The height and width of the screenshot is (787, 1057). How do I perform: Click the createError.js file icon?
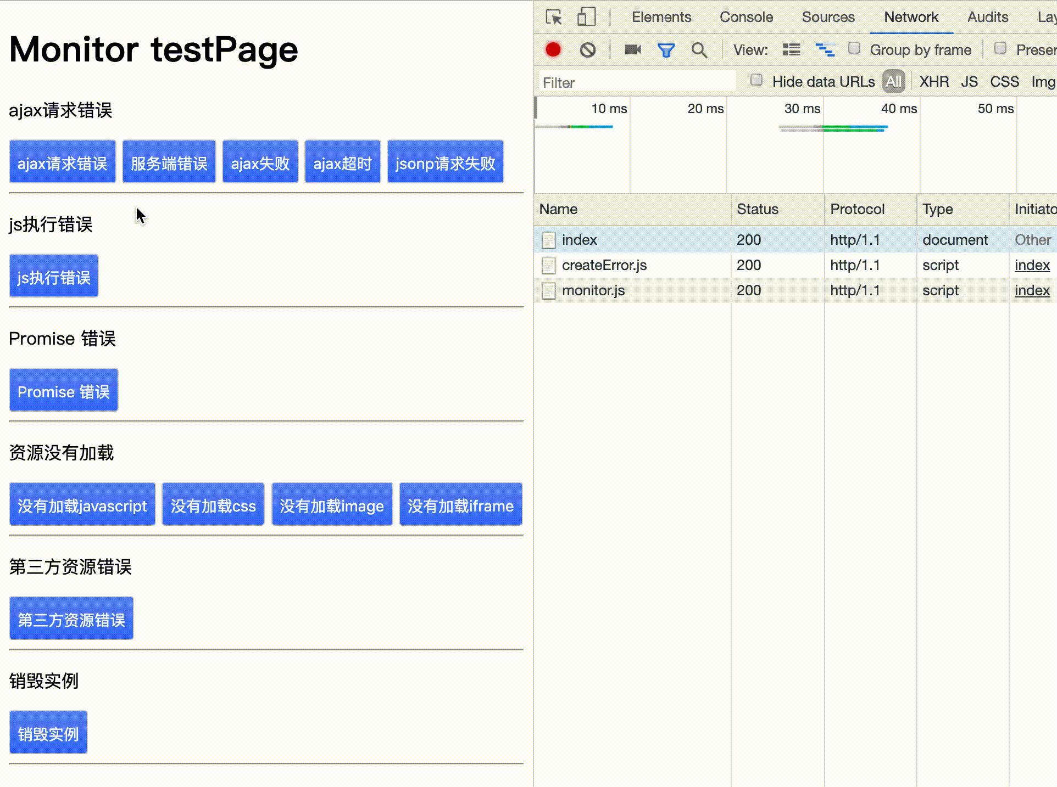coord(548,265)
